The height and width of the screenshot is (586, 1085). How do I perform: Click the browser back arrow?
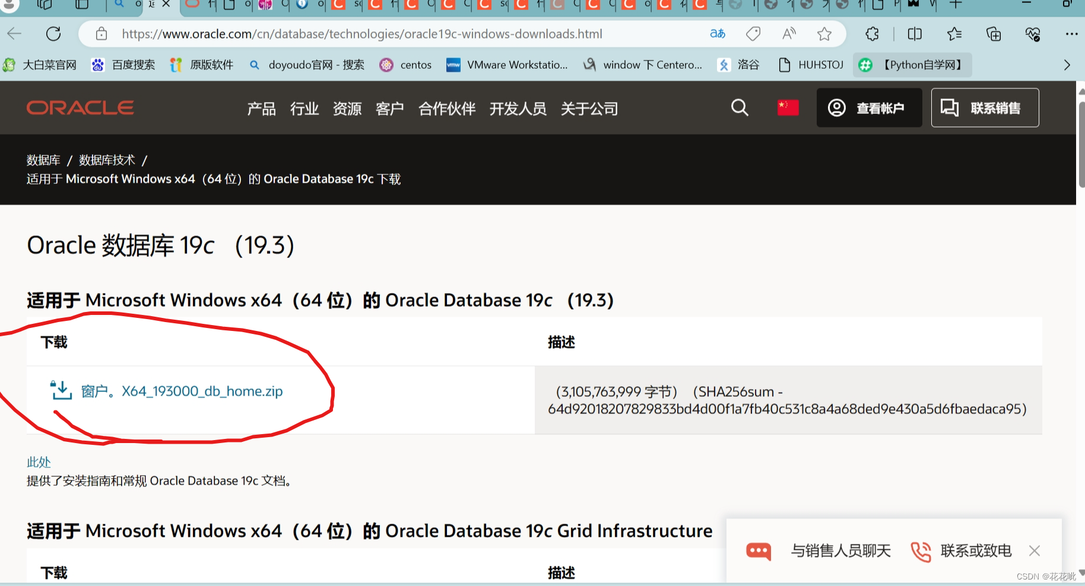coord(14,34)
